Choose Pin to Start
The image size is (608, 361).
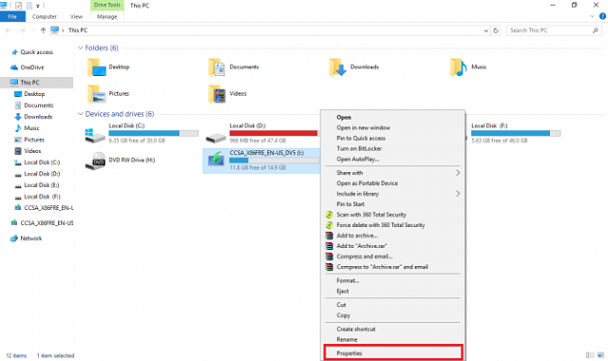coord(392,204)
